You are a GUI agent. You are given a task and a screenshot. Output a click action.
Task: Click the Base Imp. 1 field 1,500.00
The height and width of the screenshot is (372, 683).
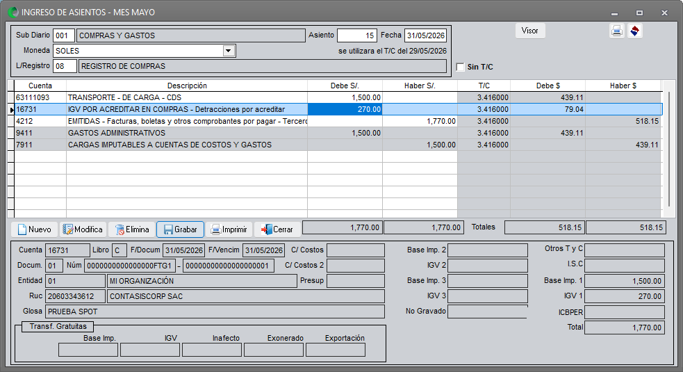point(625,281)
